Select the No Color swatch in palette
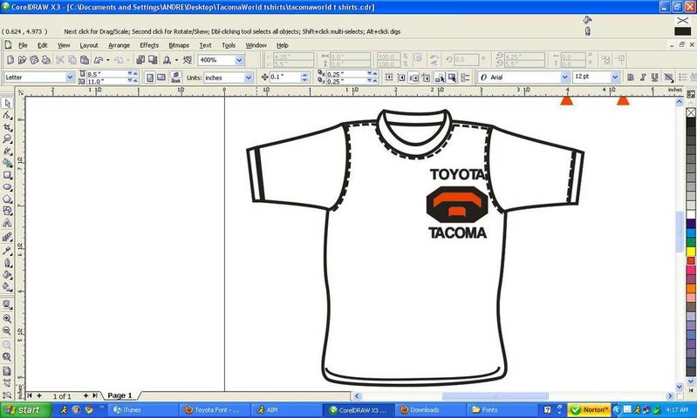The width and height of the screenshot is (697, 418). pyautogui.click(x=691, y=112)
